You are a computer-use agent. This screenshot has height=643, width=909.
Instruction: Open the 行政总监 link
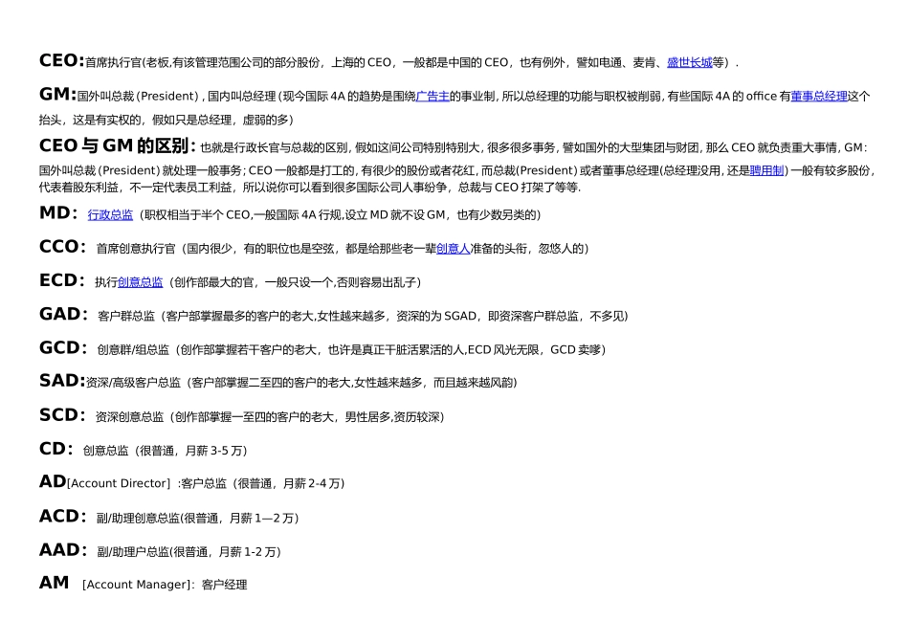pos(110,215)
